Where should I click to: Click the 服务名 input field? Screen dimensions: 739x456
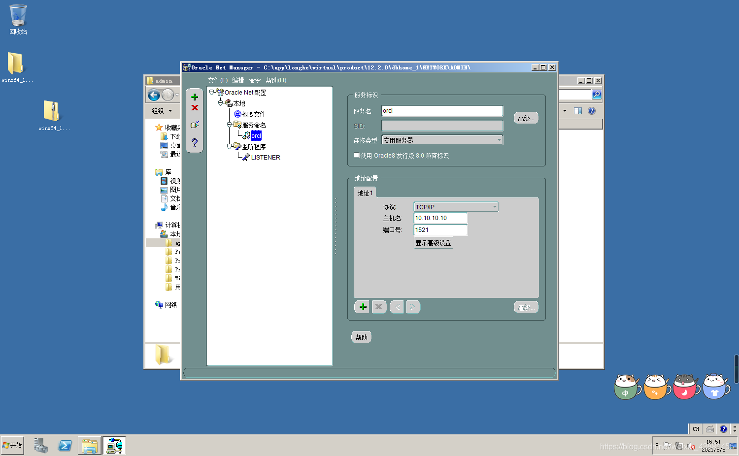pos(442,111)
